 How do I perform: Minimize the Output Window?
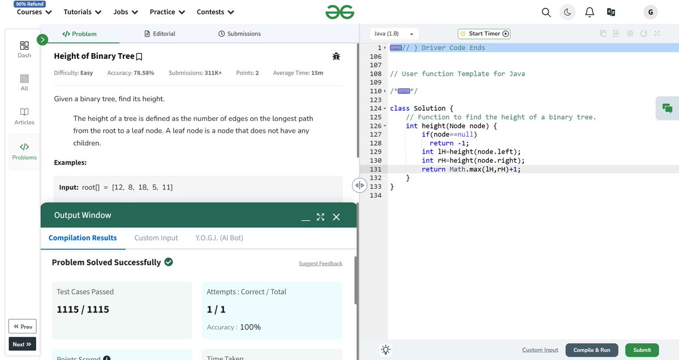(x=306, y=218)
